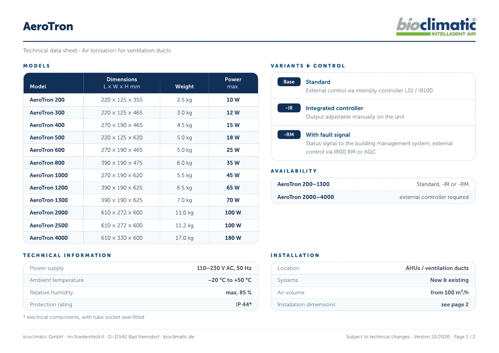Click the Version 10/2026 footer text
Screen dimensions: 499x353
432,337
